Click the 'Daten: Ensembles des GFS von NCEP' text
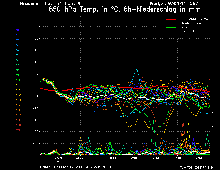The width and height of the screenshot is (220, 170). [x=76, y=167]
